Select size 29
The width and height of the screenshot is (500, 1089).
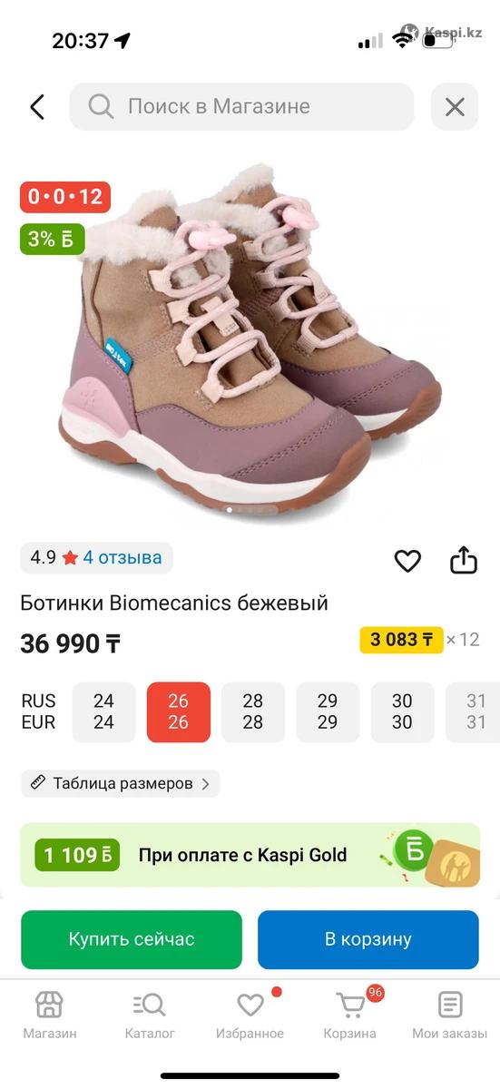[x=328, y=712]
